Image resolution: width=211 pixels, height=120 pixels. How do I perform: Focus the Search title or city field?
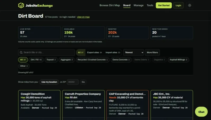[46, 52]
